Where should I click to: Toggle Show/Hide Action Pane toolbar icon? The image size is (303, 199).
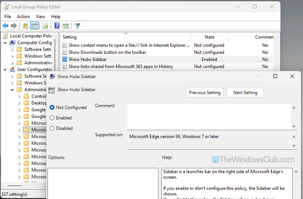pyautogui.click(x=66, y=26)
